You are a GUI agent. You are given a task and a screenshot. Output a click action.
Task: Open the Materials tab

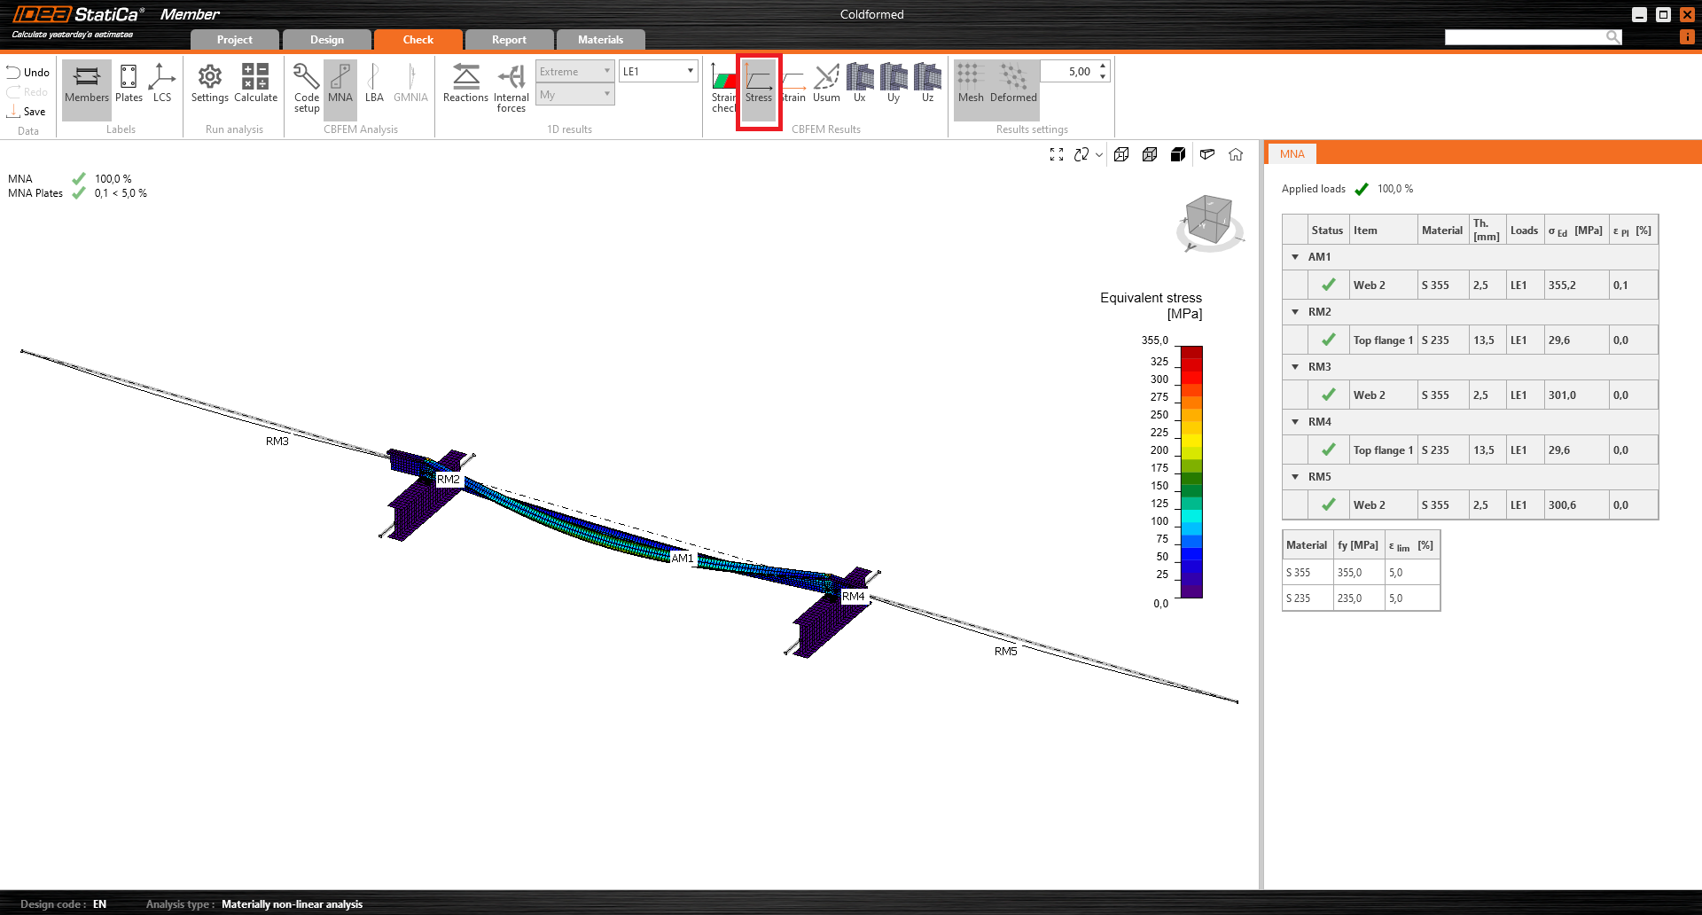[600, 40]
